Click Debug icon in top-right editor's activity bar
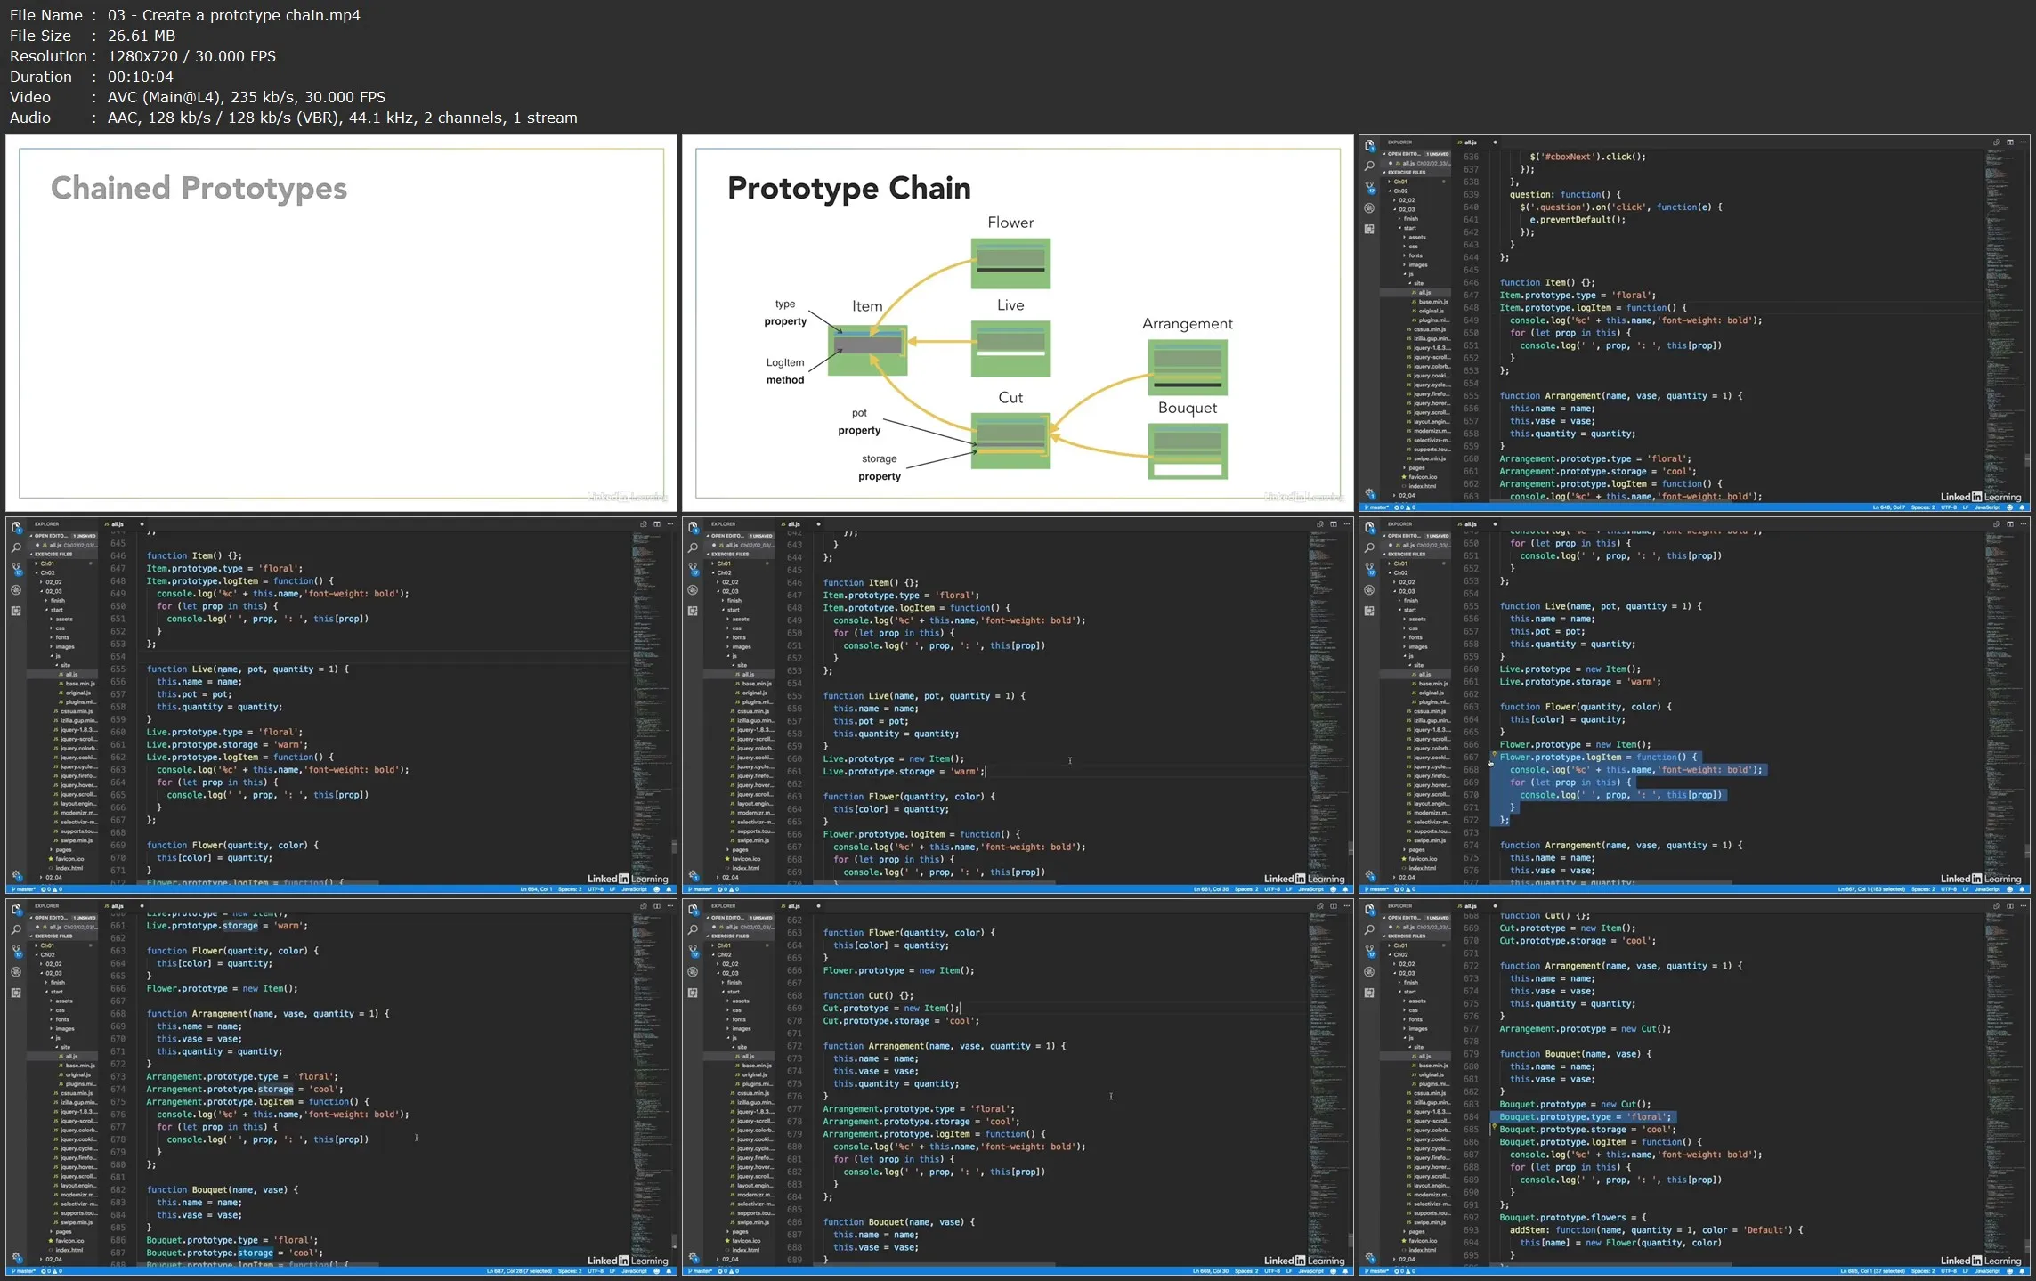The image size is (2036, 1281). point(1369,208)
